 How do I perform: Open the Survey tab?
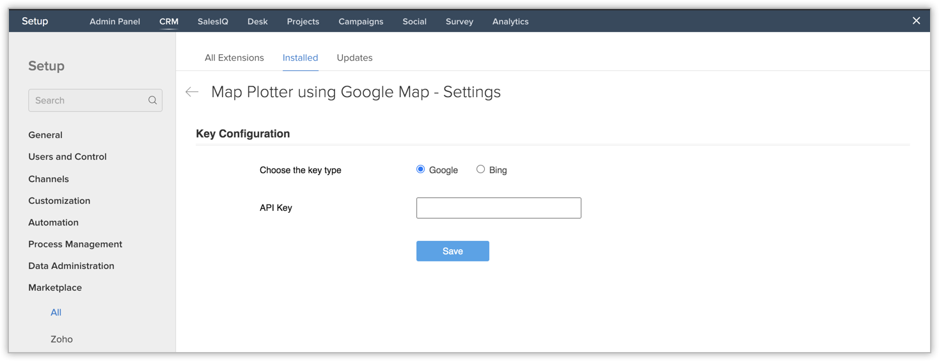[x=459, y=21]
